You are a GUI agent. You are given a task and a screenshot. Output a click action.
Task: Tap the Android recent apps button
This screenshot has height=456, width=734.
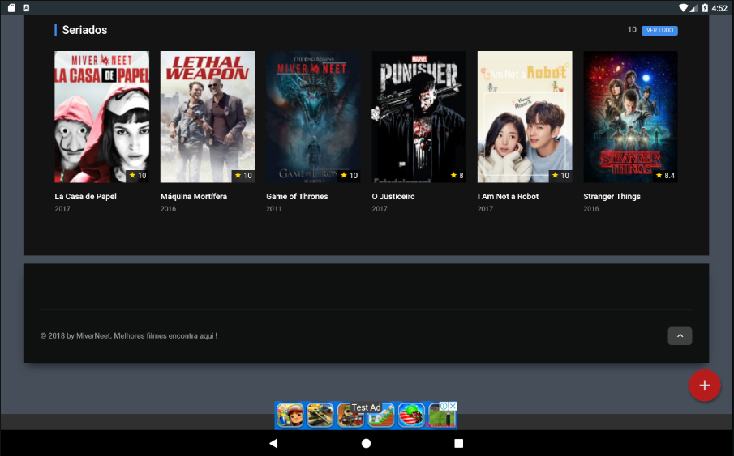(x=459, y=443)
